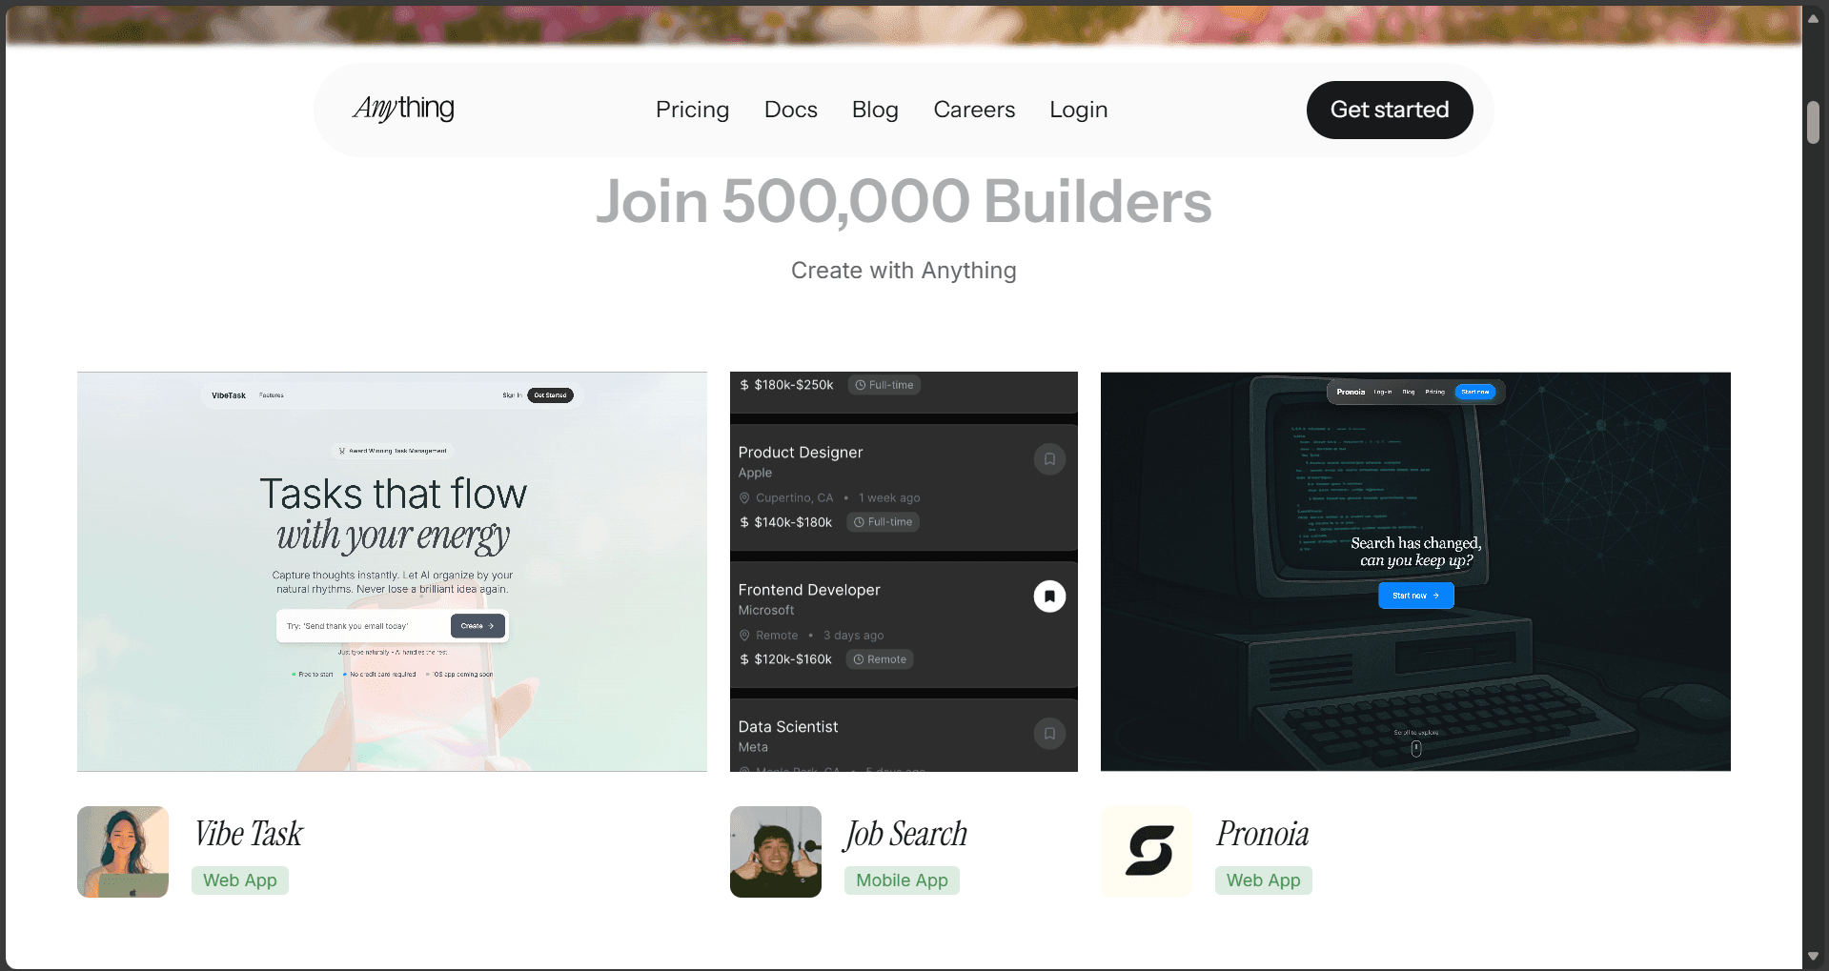
Task: Open the Pronoia preview thumbnail
Action: (x=1415, y=572)
